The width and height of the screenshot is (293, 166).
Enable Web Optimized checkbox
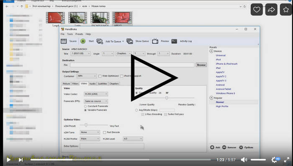click(100, 76)
